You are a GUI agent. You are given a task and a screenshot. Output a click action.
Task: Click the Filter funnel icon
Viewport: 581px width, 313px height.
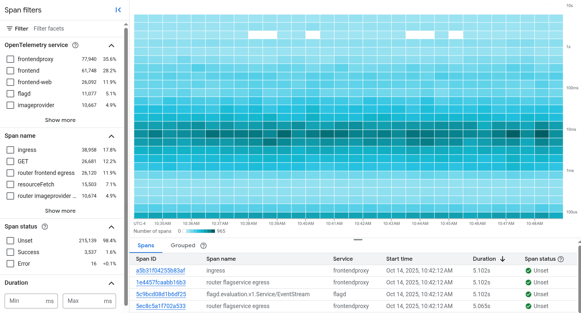pos(10,28)
